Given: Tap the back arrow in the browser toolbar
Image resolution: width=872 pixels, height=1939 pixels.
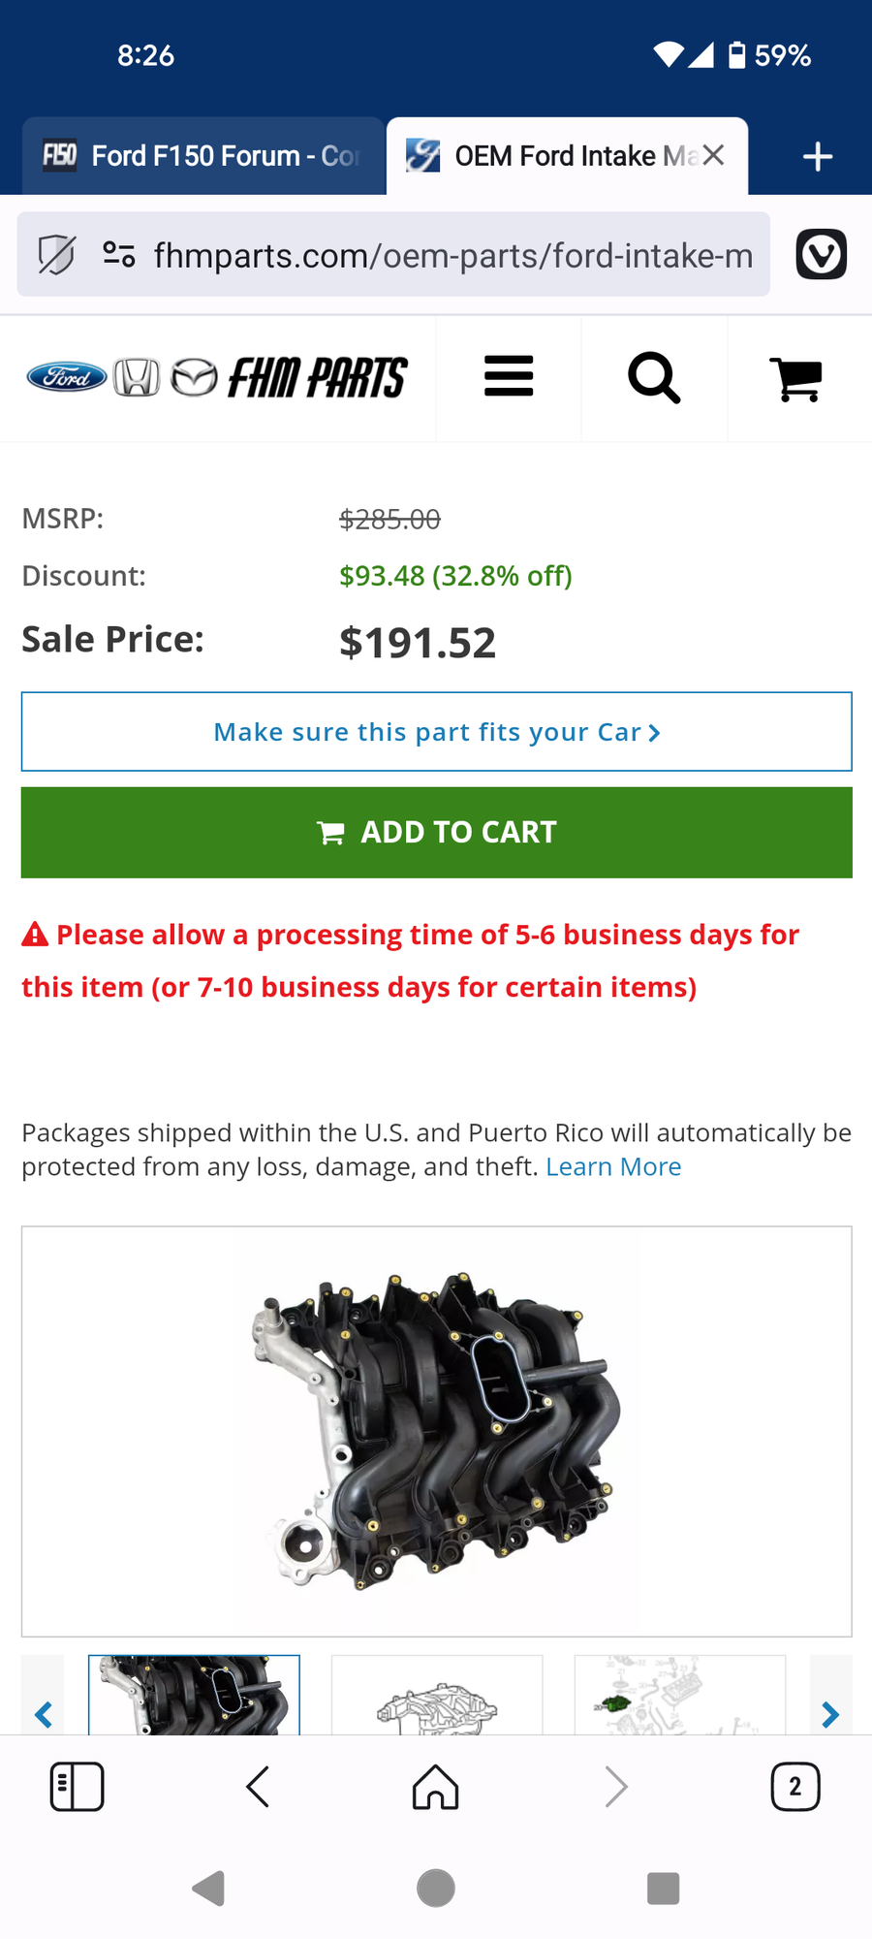Looking at the screenshot, I should click(257, 1787).
